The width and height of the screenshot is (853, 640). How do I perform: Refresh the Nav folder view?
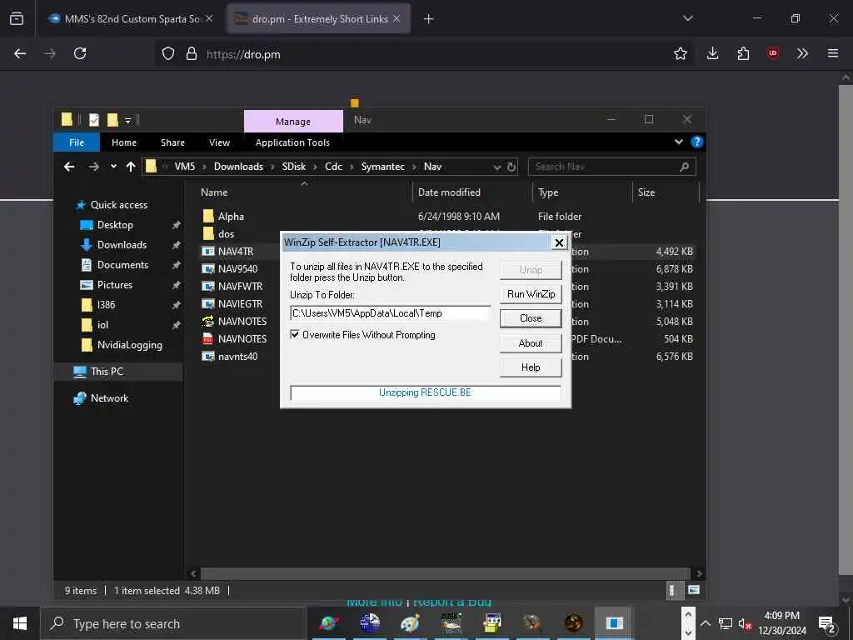(511, 167)
